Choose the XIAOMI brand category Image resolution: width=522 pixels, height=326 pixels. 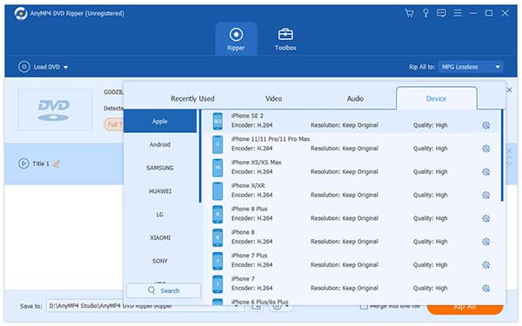click(x=160, y=238)
